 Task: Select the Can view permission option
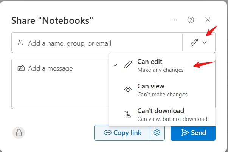point(162,90)
